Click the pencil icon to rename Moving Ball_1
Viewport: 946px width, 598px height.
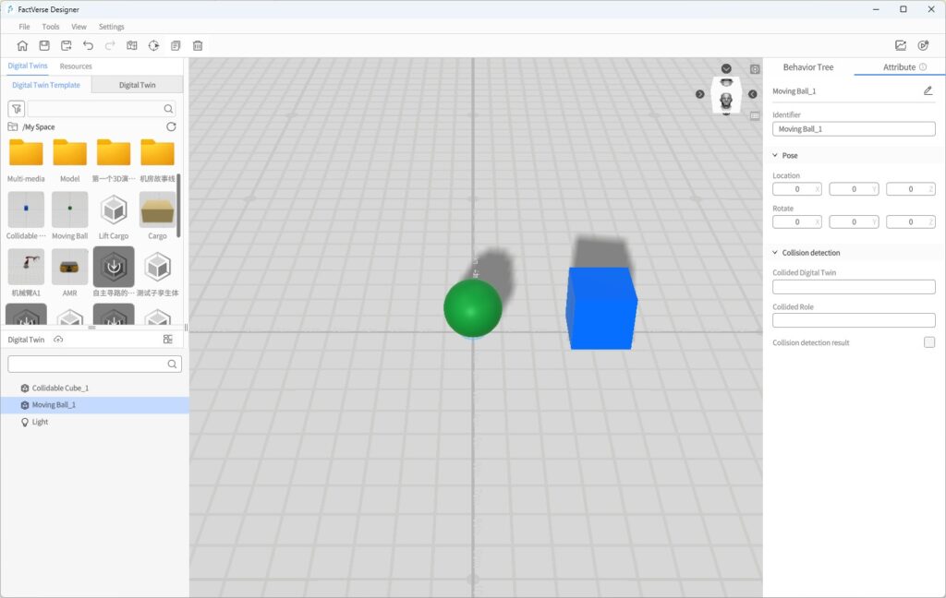928,91
